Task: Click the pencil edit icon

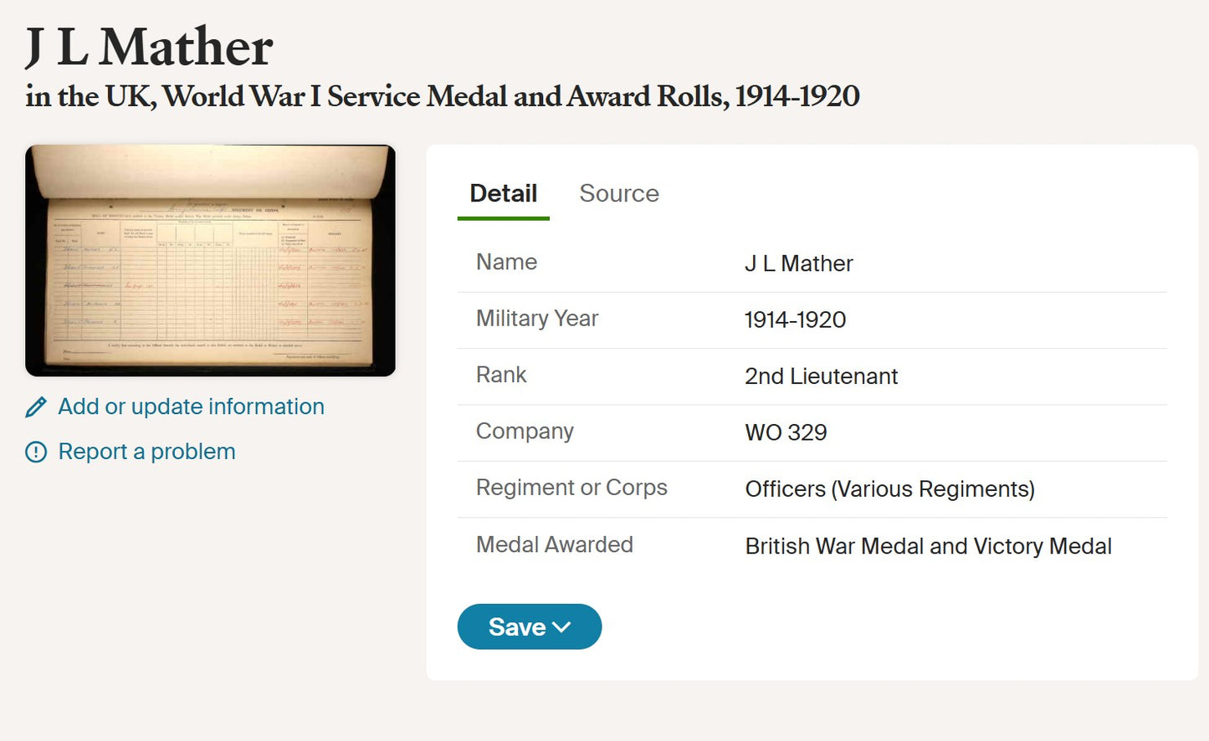Action: coord(34,406)
